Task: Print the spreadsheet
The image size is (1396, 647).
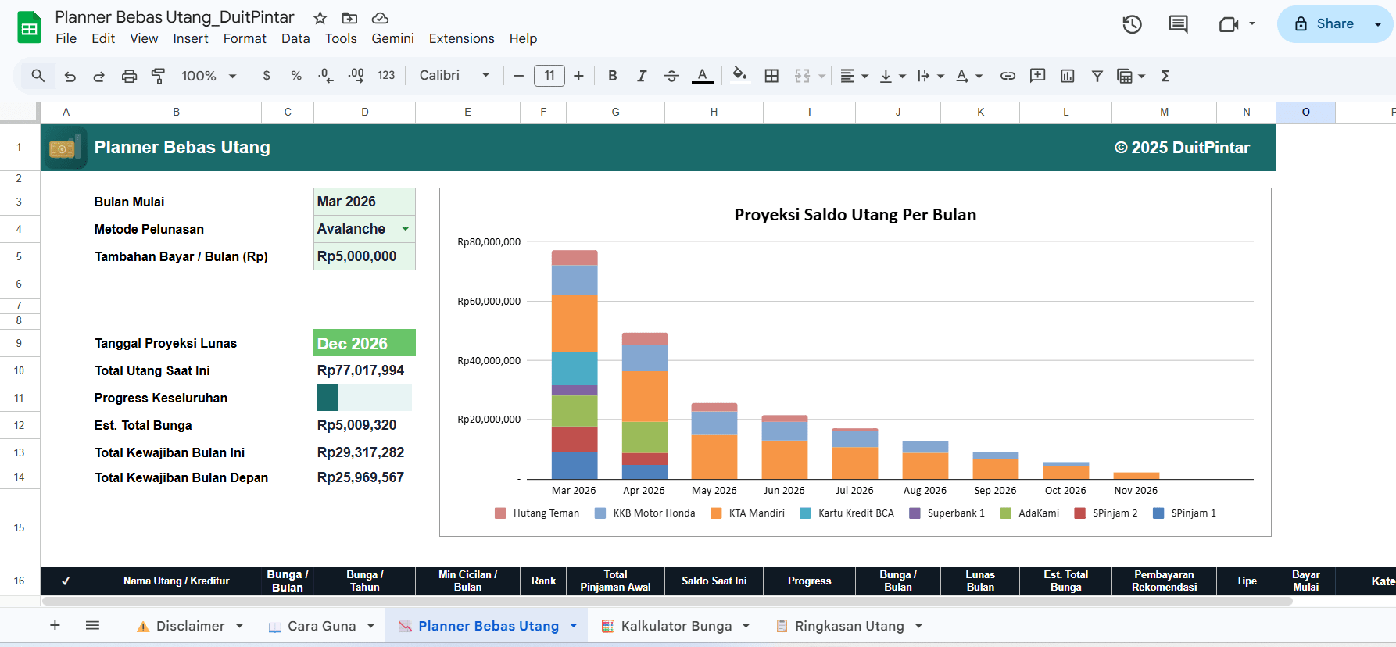Action: click(x=129, y=76)
